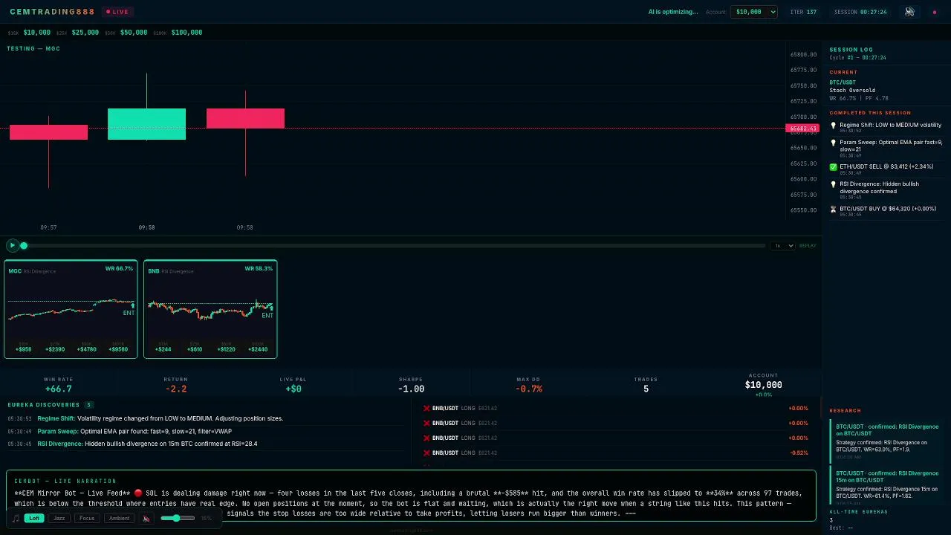Click the TESTING — MGC chart label
This screenshot has width=951, height=535.
pos(33,49)
